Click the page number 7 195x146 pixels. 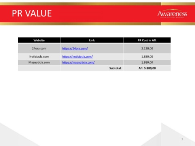tap(182, 139)
